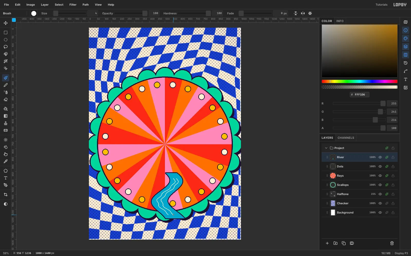Hide the Background layer
Image resolution: width=411 pixels, height=256 pixels.
pos(380,212)
